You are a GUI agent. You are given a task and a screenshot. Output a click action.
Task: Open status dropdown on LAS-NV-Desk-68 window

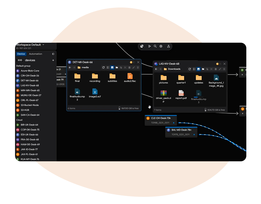pyautogui.click(x=220, y=64)
